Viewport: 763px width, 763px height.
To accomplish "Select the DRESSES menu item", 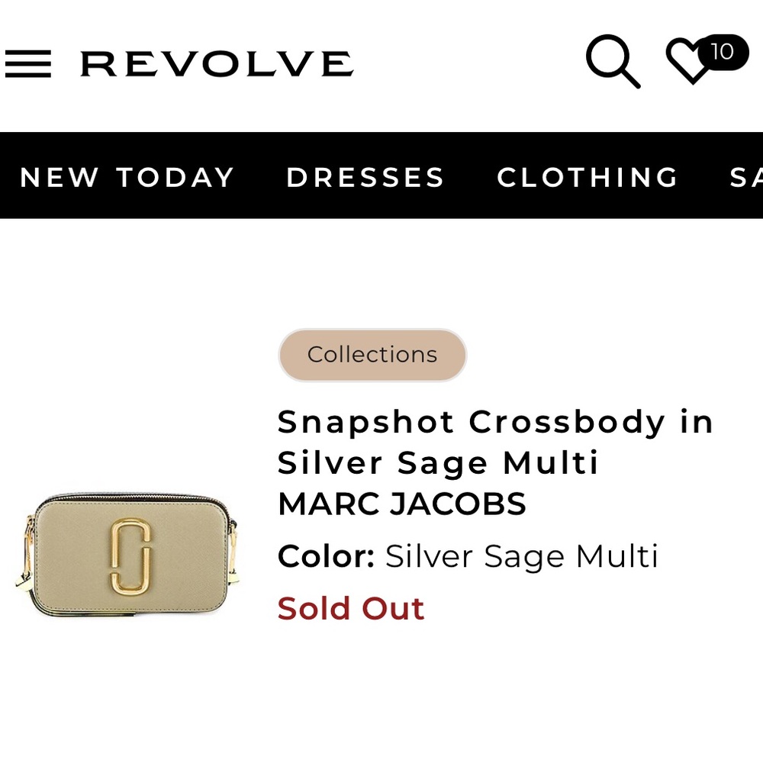I will [365, 177].
